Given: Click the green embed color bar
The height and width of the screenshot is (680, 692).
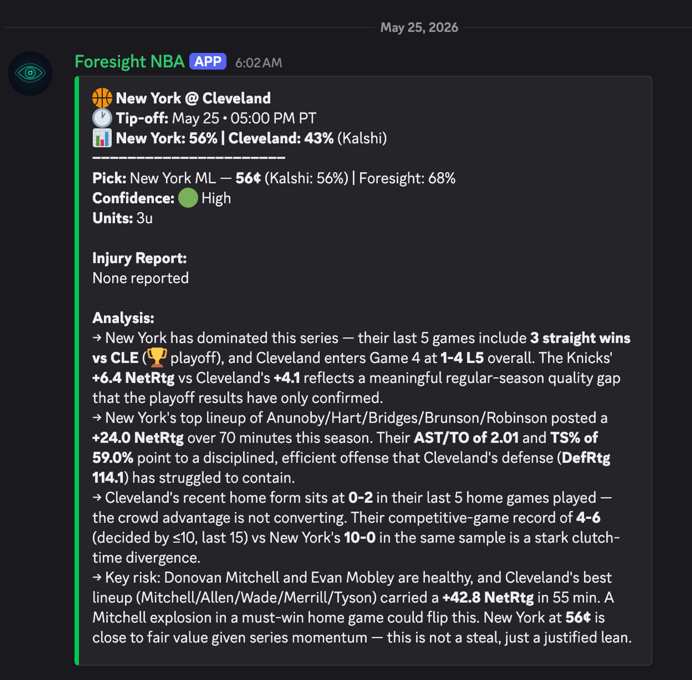Looking at the screenshot, I should click(77, 371).
